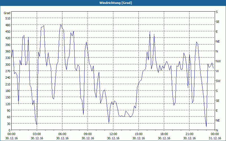Click the 60 value on the left axis
The height and width of the screenshot is (141, 226).
pyautogui.click(x=9, y=117)
